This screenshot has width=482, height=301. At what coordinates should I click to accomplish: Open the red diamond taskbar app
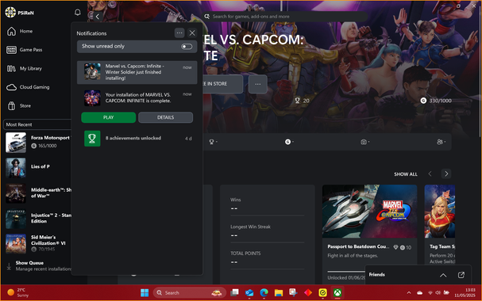tap(308, 293)
